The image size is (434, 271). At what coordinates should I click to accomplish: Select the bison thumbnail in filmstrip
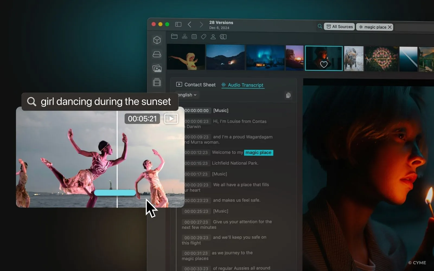coord(353,59)
